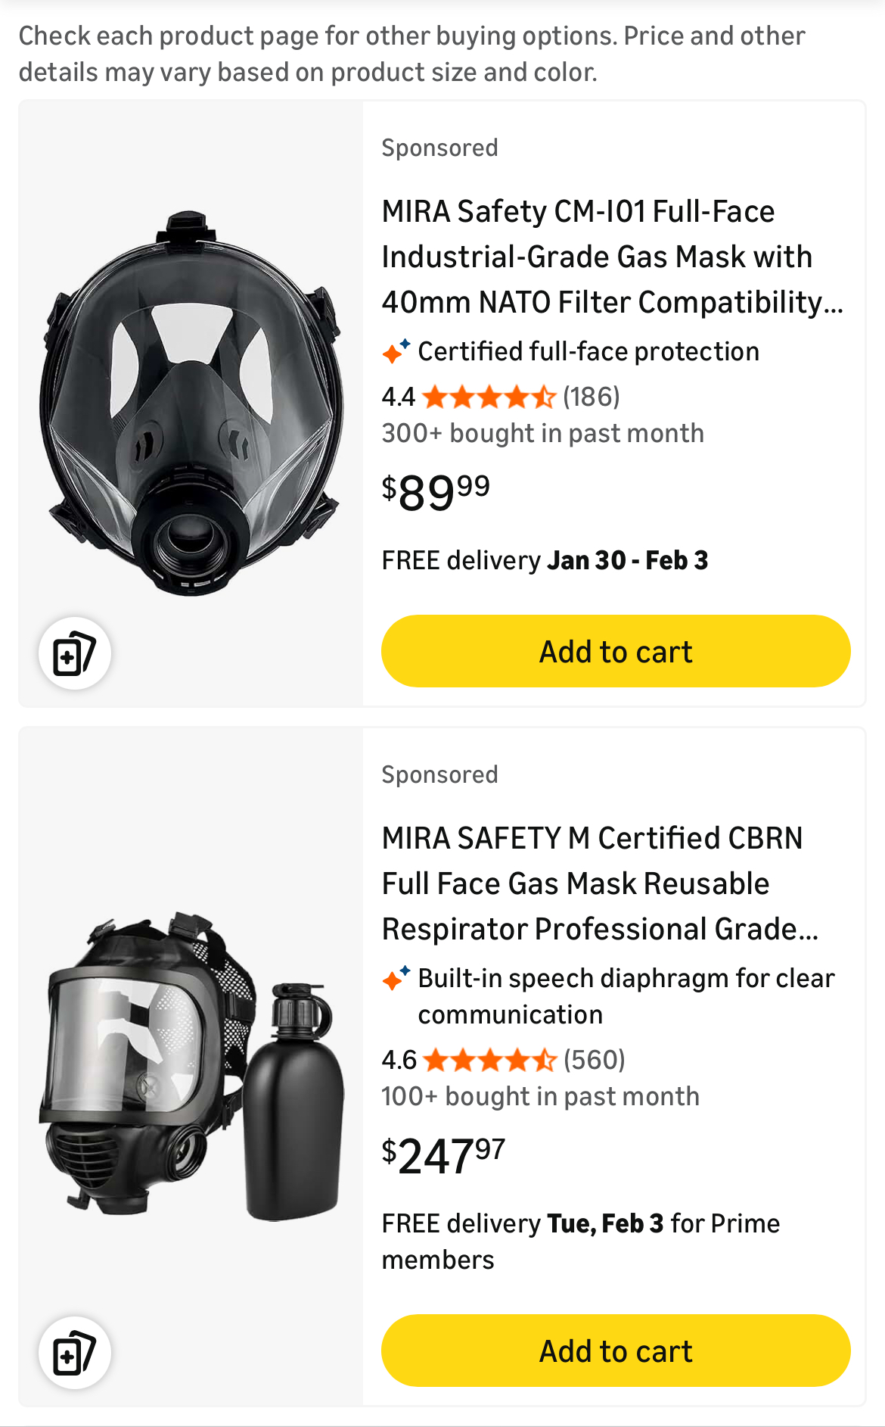Open the 560 reviews count

pos(595,1060)
